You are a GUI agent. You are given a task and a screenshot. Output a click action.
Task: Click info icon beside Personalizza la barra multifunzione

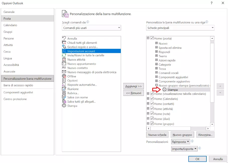pyautogui.click(x=207, y=22)
